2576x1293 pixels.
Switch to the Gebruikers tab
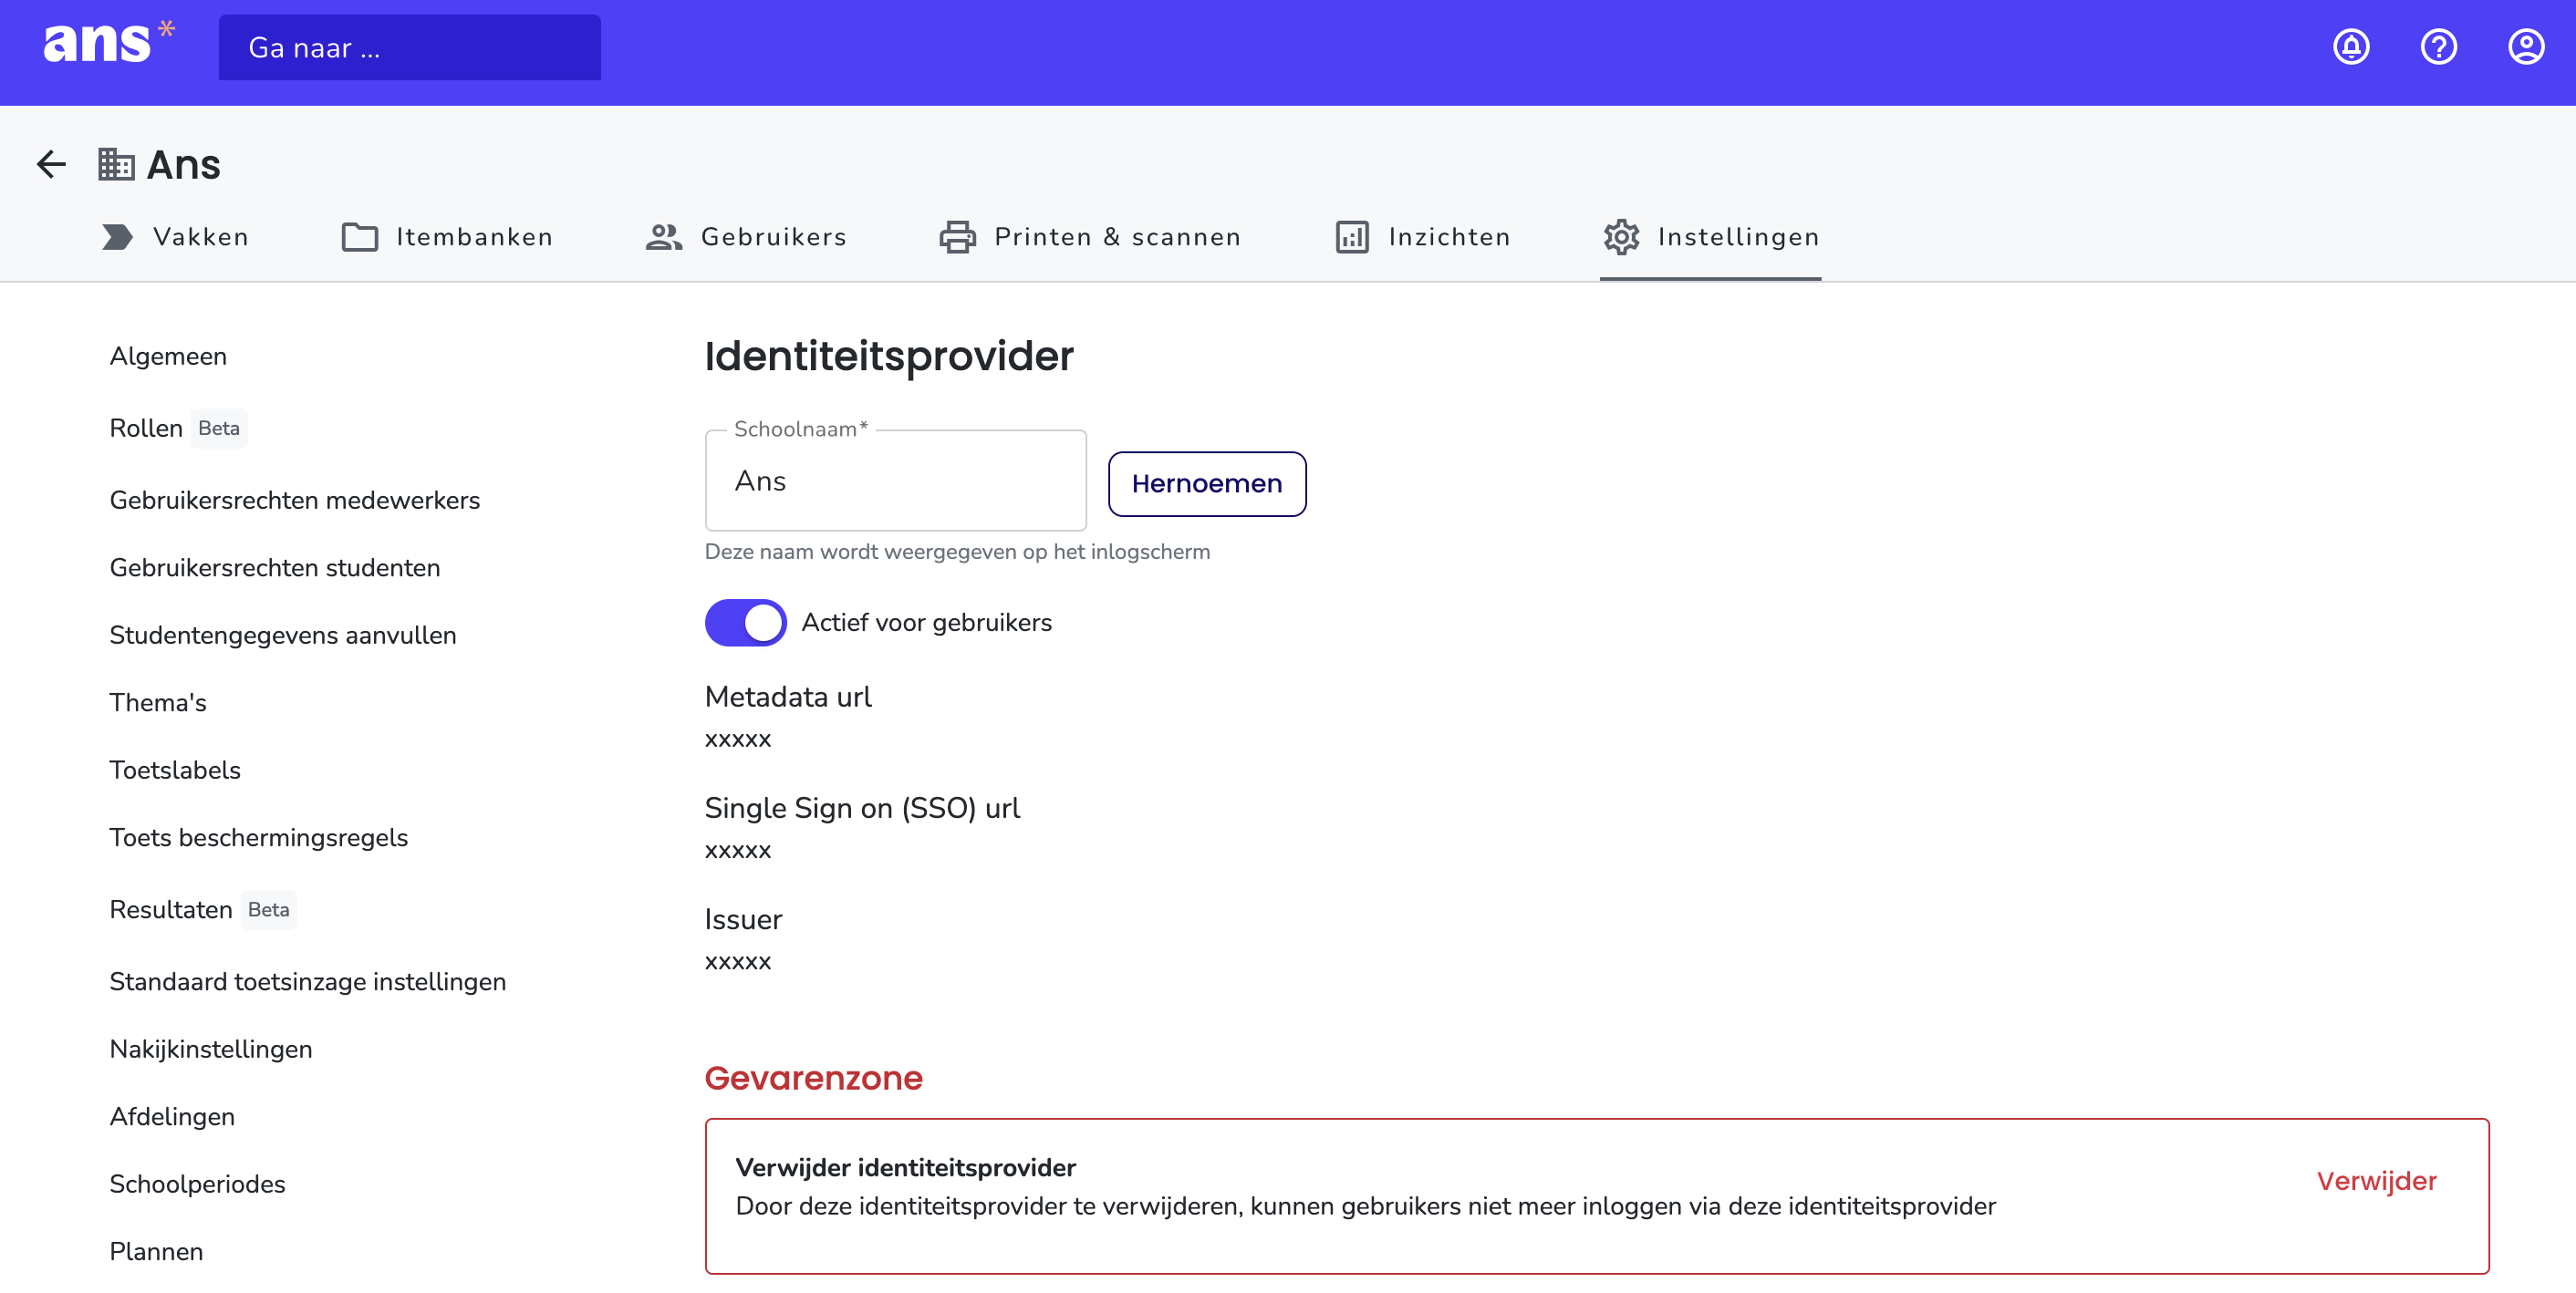[746, 237]
